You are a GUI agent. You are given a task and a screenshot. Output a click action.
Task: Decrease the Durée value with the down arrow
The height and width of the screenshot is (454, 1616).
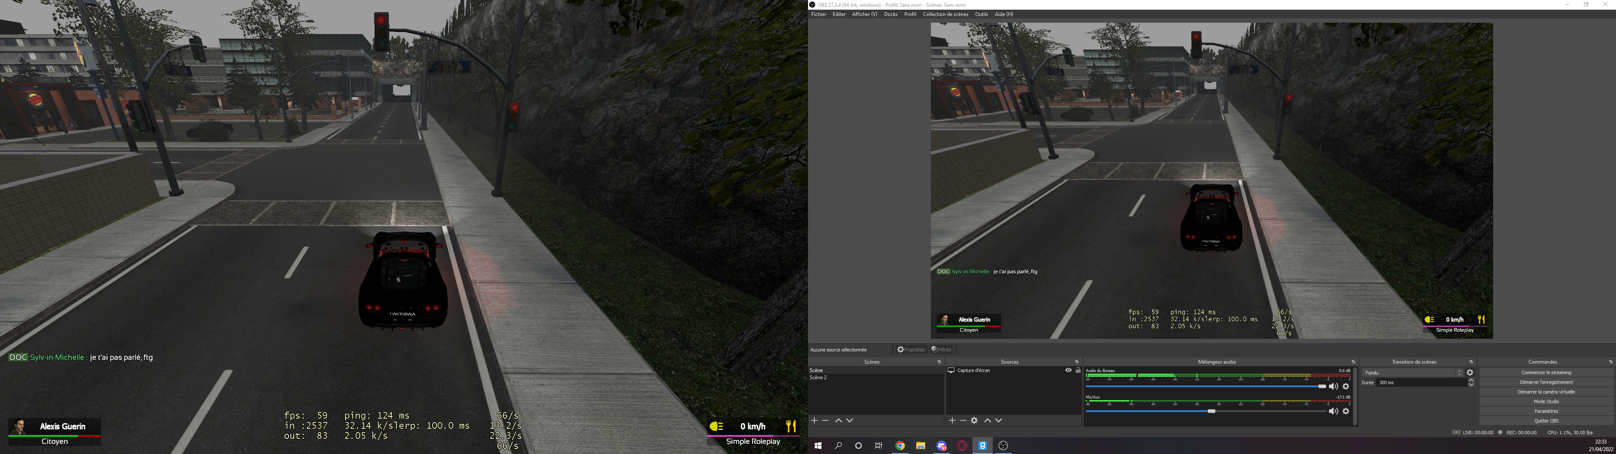pos(1471,384)
